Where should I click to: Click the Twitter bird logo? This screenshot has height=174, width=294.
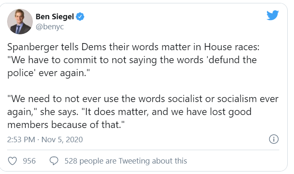click(x=273, y=15)
